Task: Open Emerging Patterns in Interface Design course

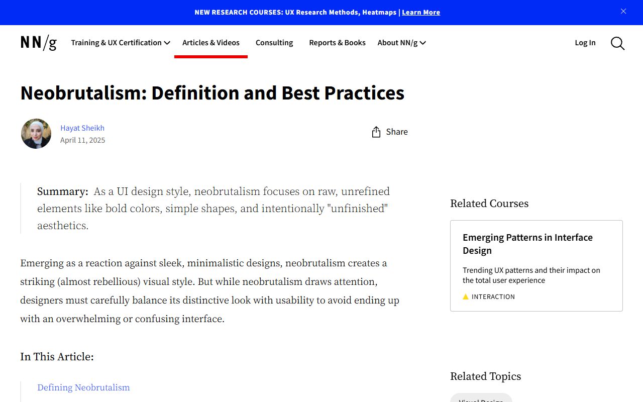Action: pyautogui.click(x=527, y=244)
